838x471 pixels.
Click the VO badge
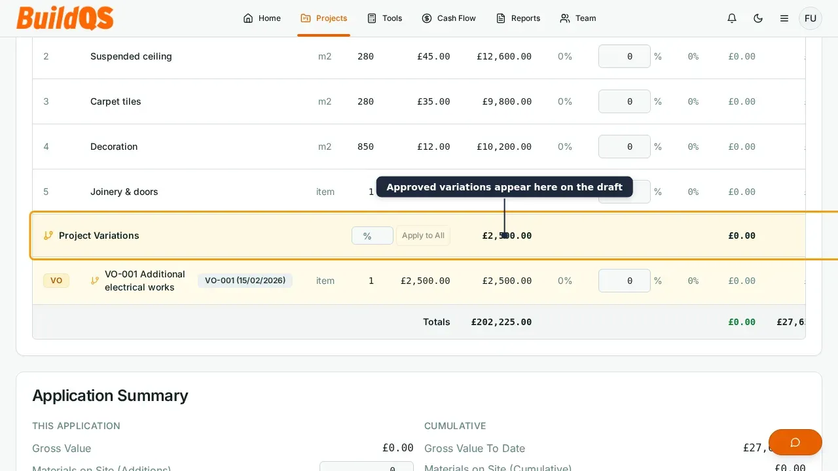click(56, 281)
